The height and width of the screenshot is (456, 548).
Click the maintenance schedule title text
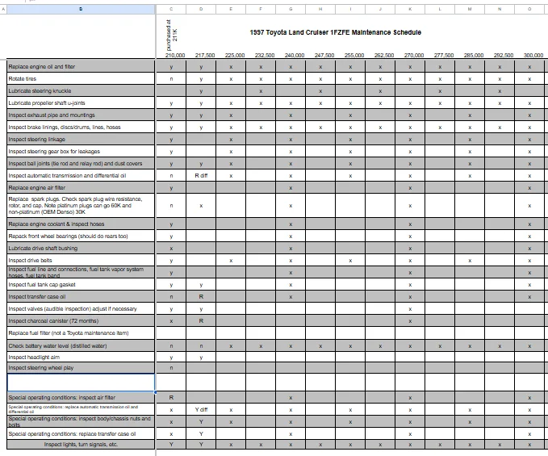pos(336,32)
